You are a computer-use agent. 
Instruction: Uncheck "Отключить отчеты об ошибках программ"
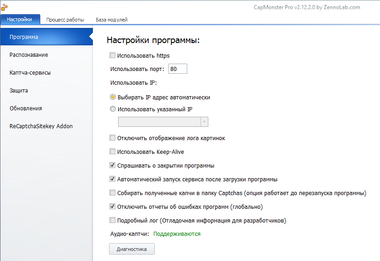[x=113, y=207]
